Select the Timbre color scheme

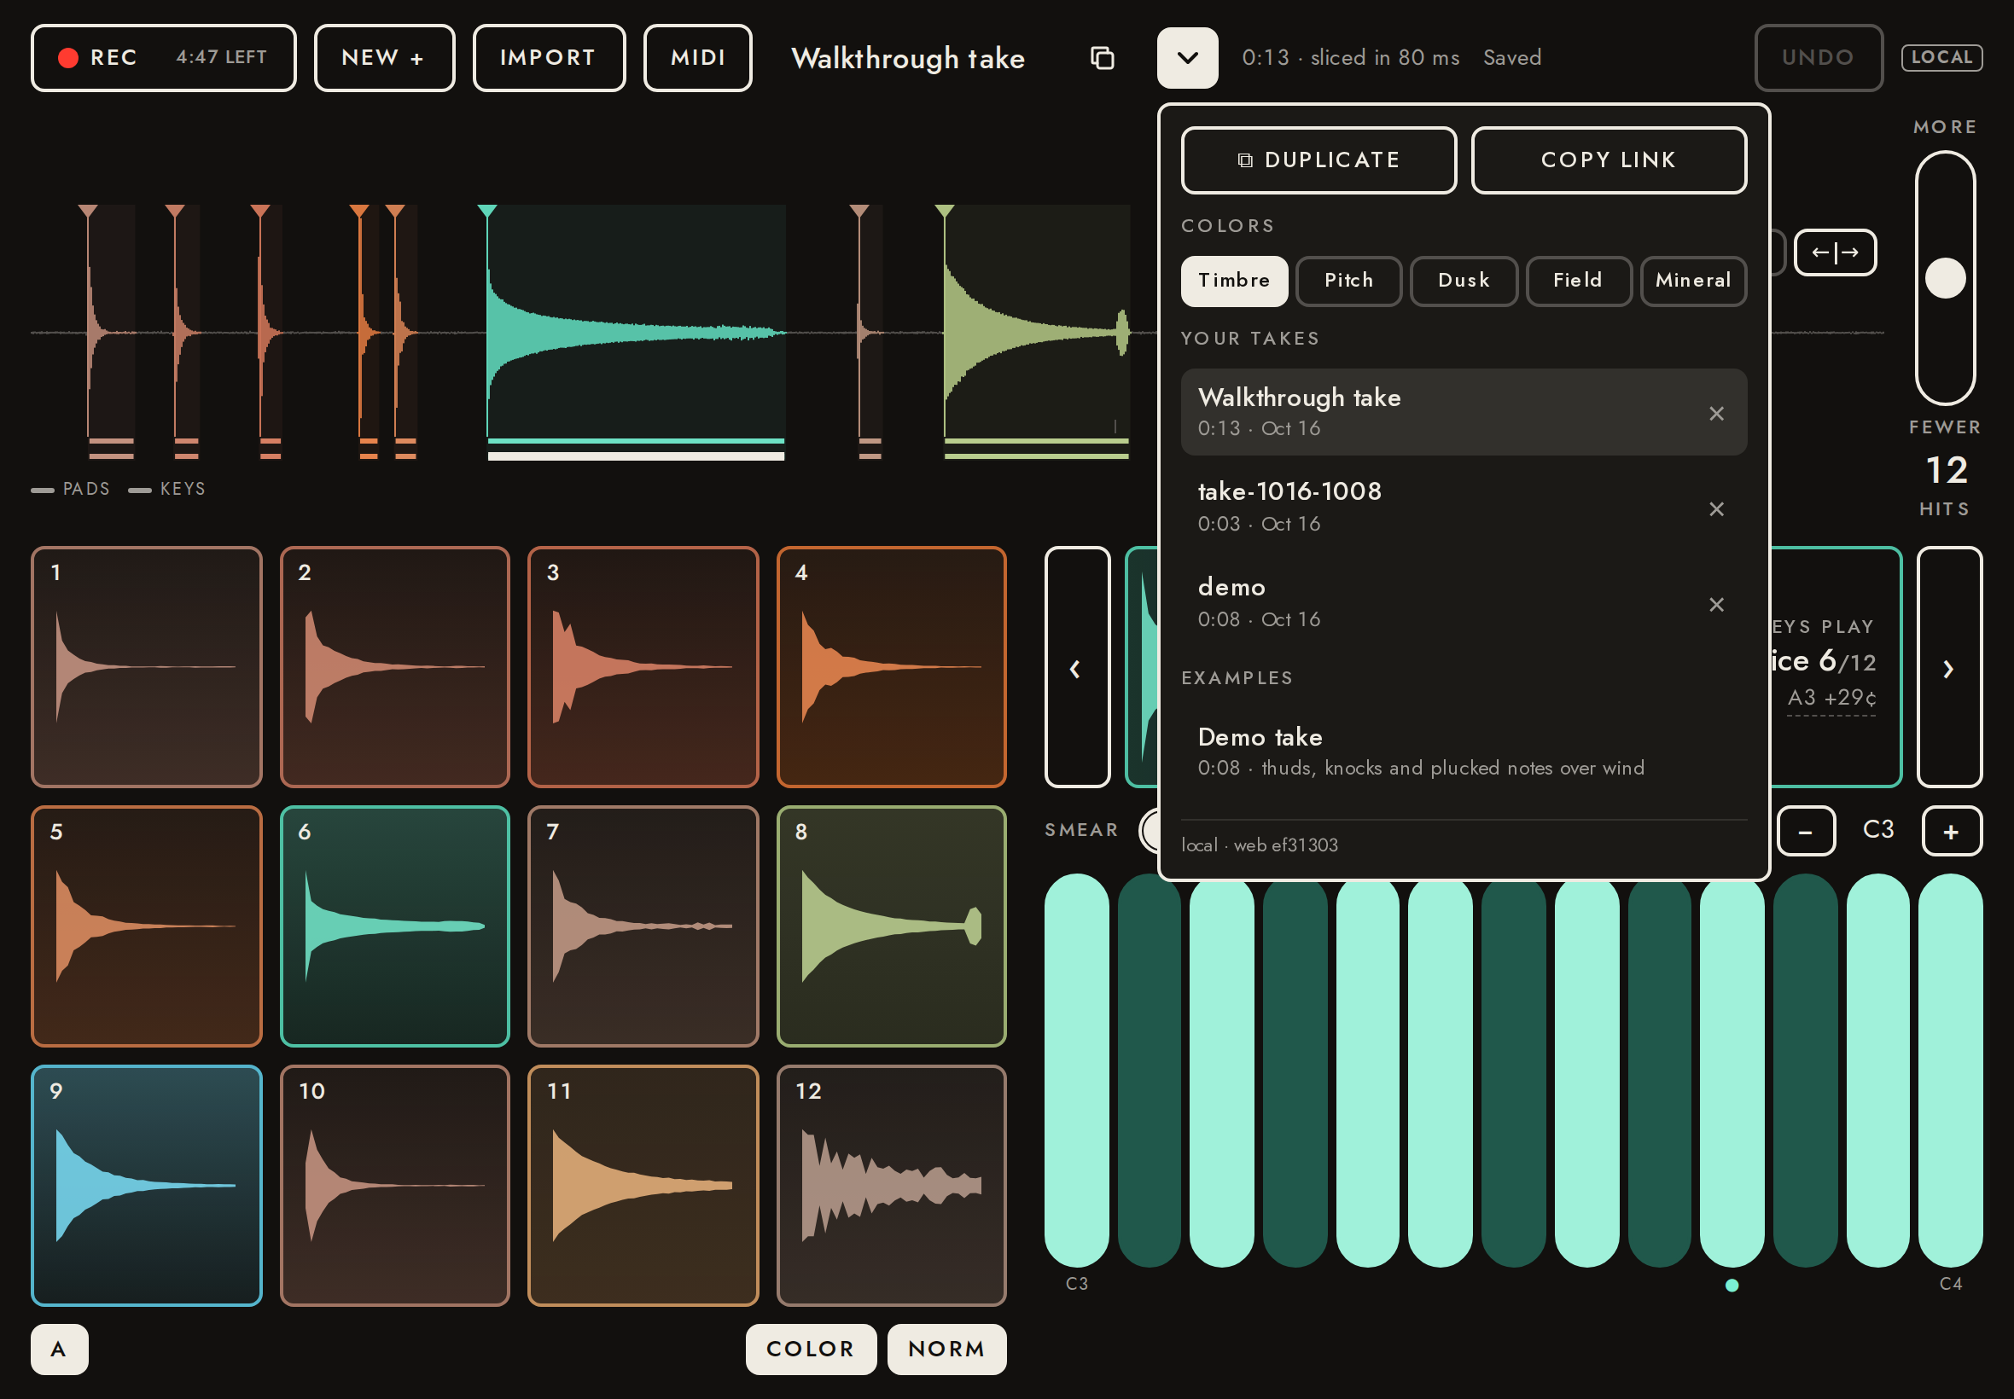(1234, 282)
